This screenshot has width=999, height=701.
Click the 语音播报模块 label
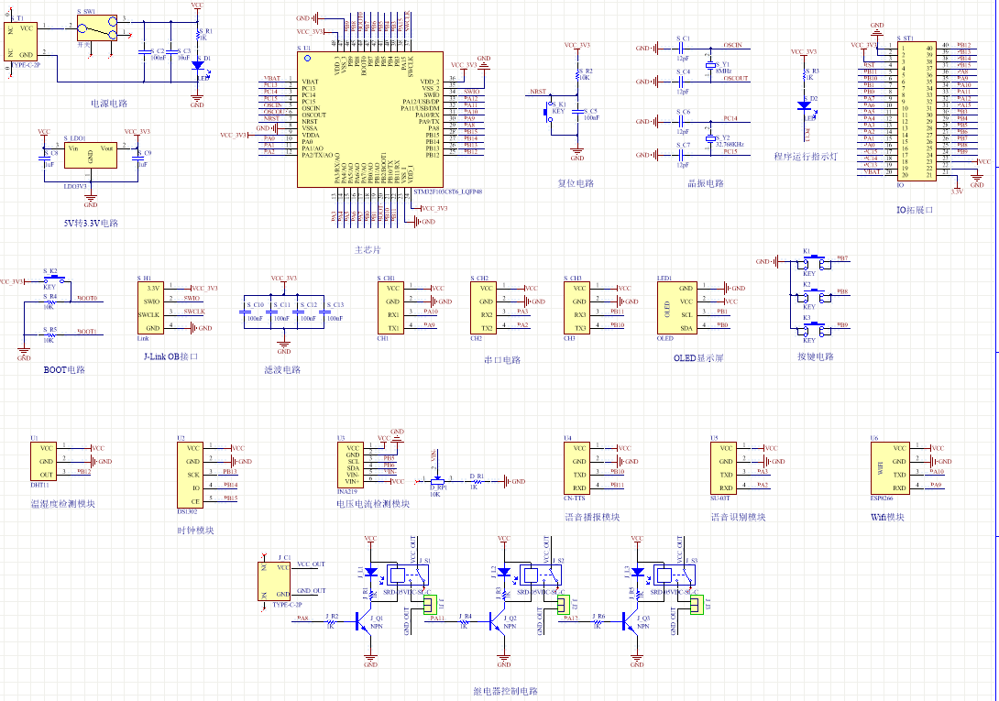coord(592,517)
